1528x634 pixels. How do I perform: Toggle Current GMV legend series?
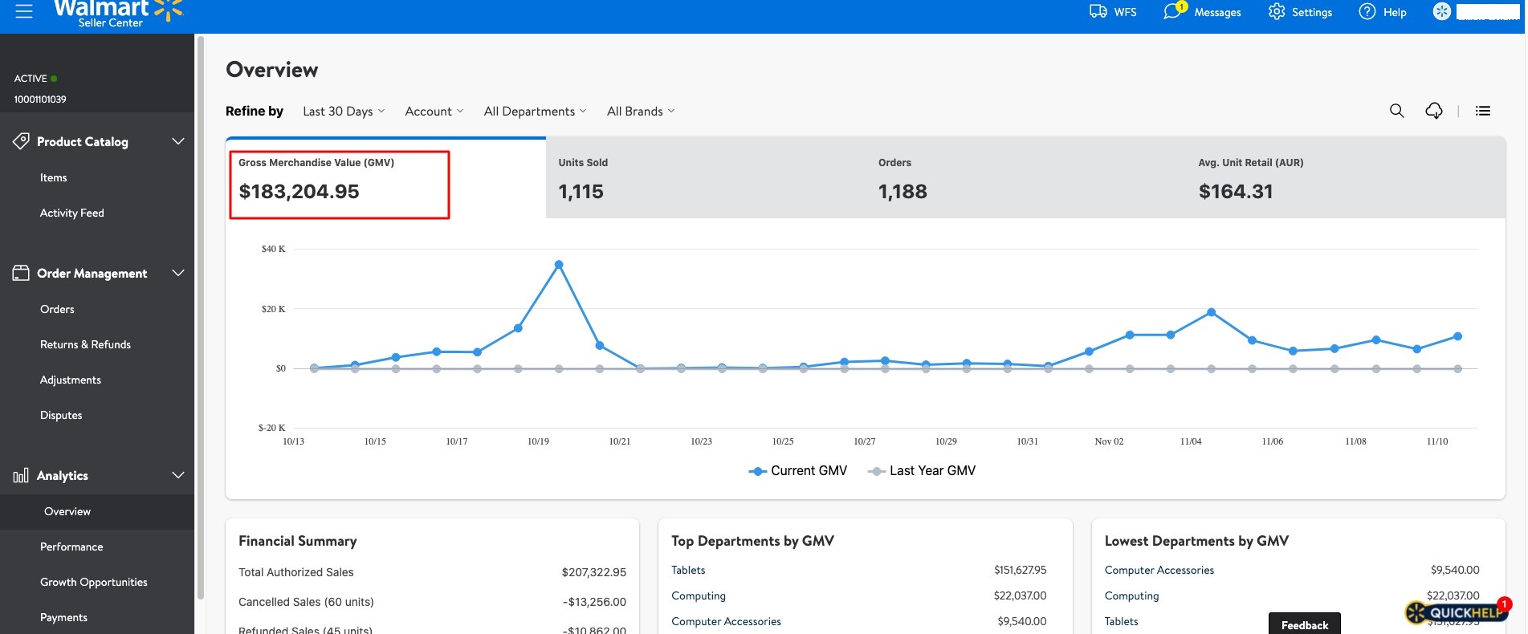click(x=797, y=471)
